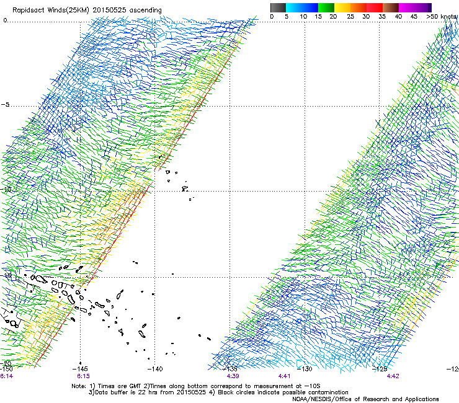Click the '4:39' swath time label
Screen dimensions: 459x403
tap(233, 376)
